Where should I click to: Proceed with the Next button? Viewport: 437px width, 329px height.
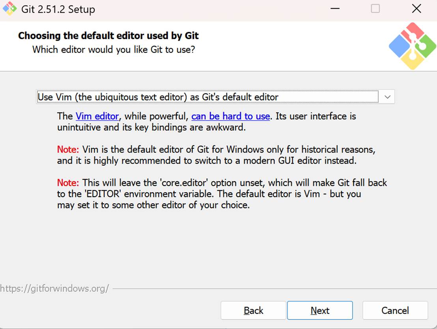(x=320, y=310)
